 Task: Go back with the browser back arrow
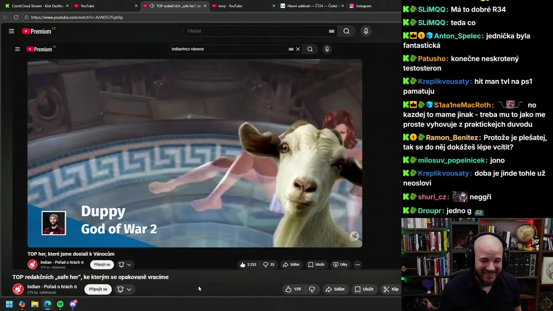(x=6, y=17)
